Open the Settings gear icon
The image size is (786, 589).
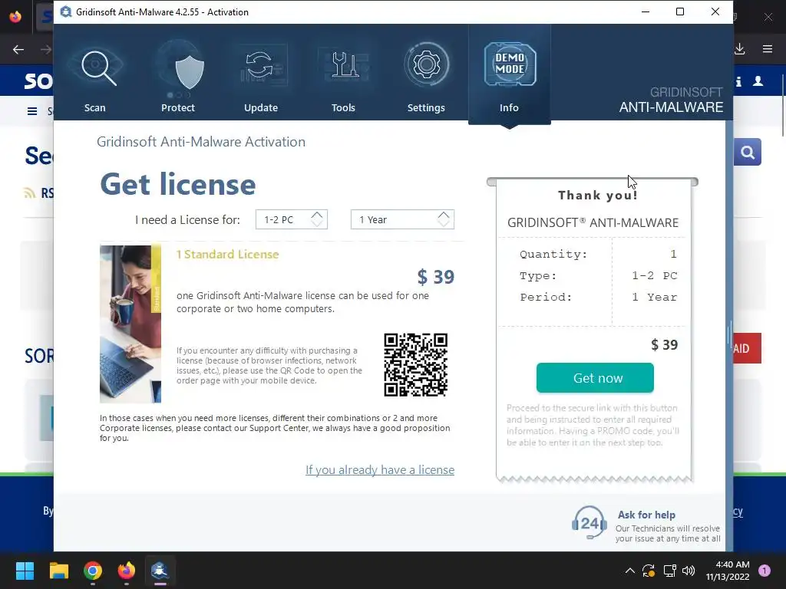(x=426, y=64)
